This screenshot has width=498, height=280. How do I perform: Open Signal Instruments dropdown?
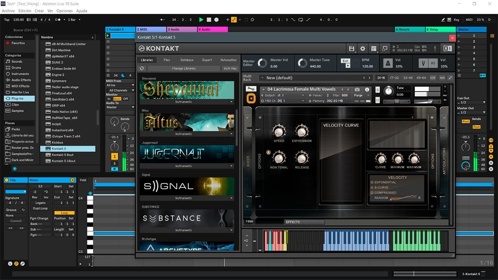tap(232, 198)
